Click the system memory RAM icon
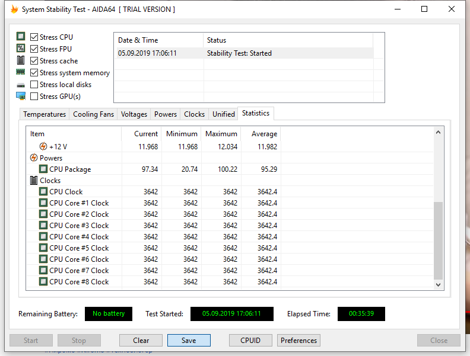Viewport: 470px width, 356px height. coord(21,72)
